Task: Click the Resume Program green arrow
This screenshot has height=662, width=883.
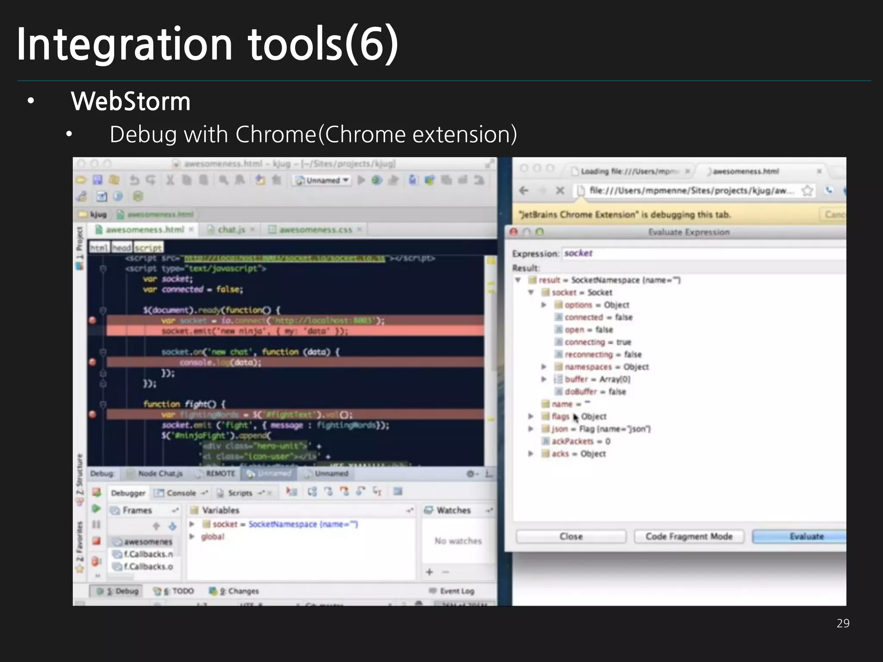Action: click(x=96, y=509)
